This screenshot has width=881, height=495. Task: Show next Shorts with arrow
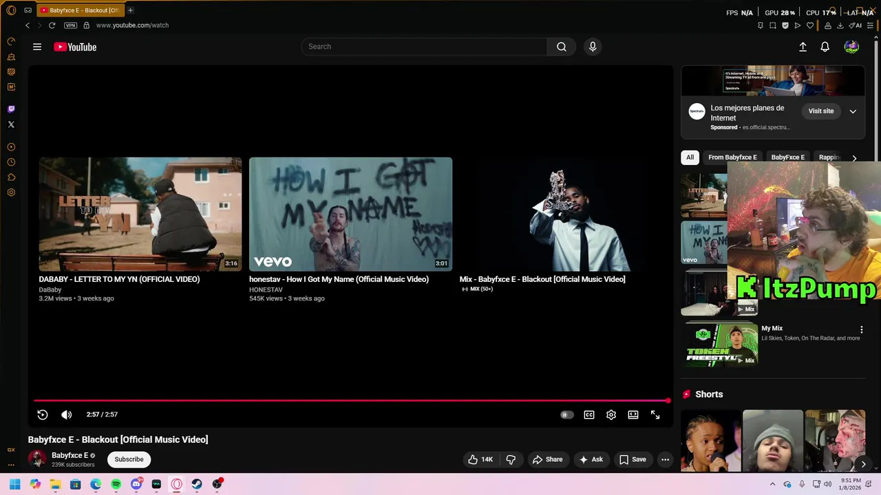(863, 464)
